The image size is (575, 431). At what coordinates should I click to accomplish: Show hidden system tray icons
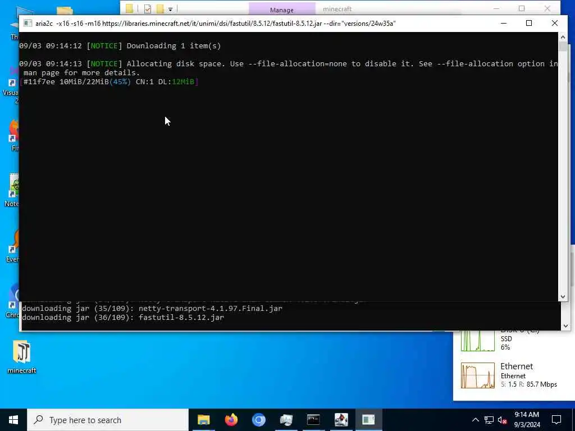pyautogui.click(x=475, y=420)
